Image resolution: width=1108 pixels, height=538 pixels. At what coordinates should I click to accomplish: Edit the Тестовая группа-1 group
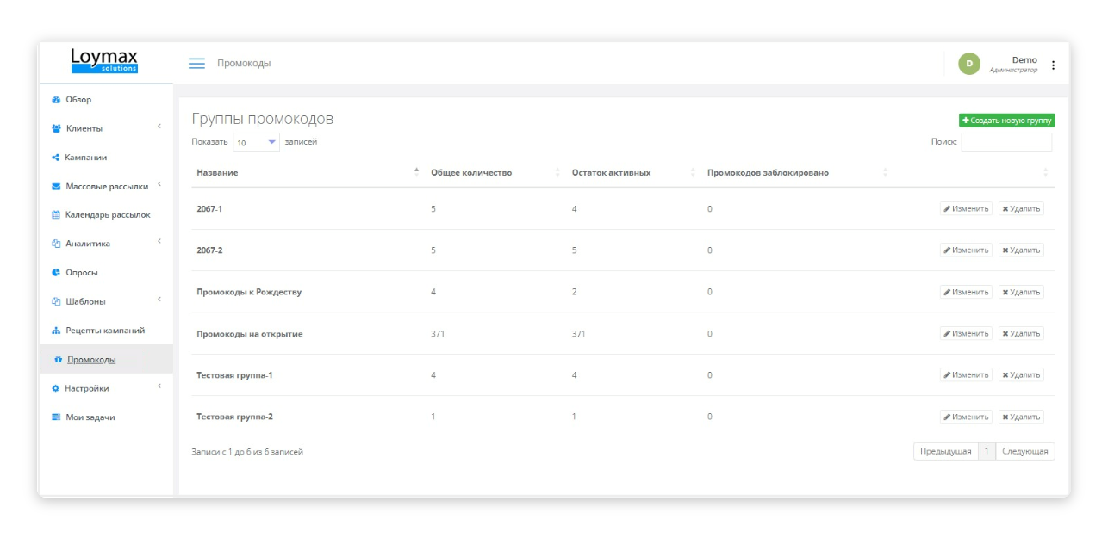point(966,374)
